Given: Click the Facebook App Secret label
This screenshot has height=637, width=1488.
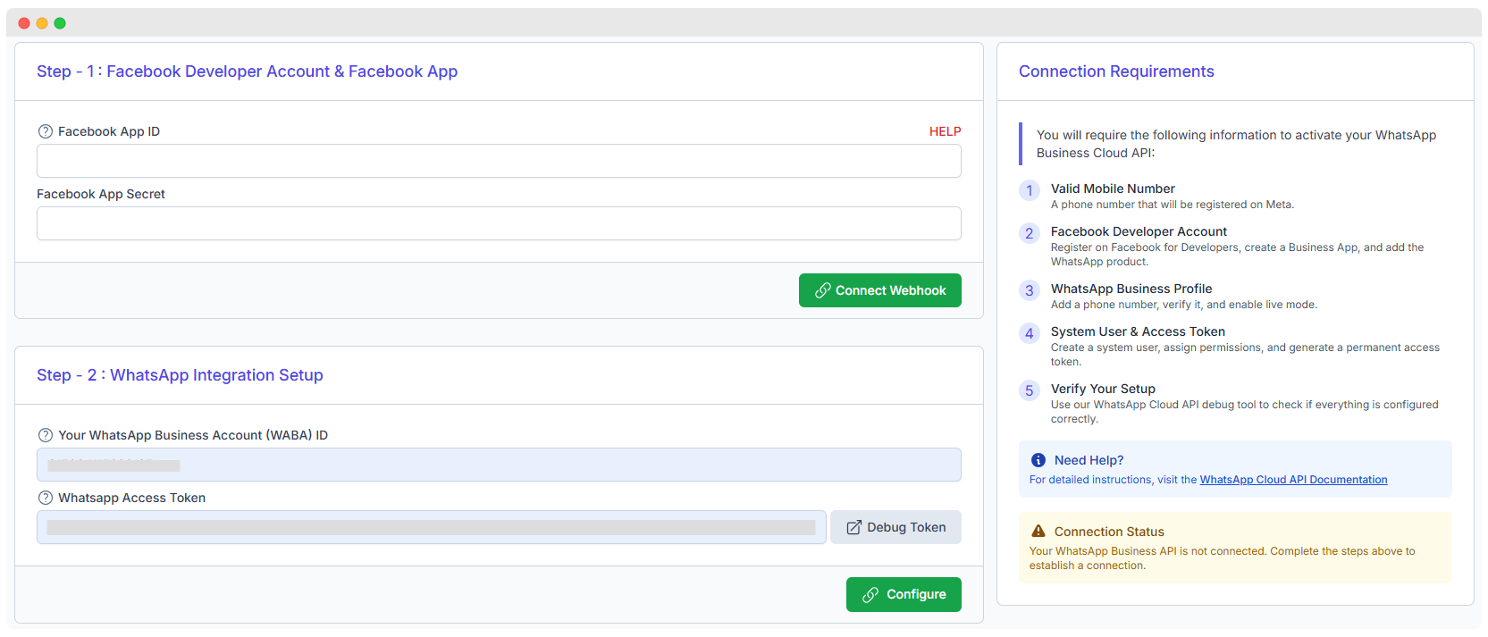Looking at the screenshot, I should tap(101, 194).
